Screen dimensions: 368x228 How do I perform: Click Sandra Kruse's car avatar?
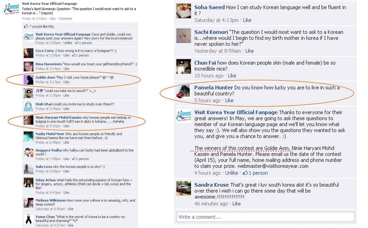click(x=184, y=188)
